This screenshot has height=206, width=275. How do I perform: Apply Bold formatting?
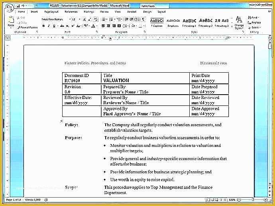click(43, 26)
